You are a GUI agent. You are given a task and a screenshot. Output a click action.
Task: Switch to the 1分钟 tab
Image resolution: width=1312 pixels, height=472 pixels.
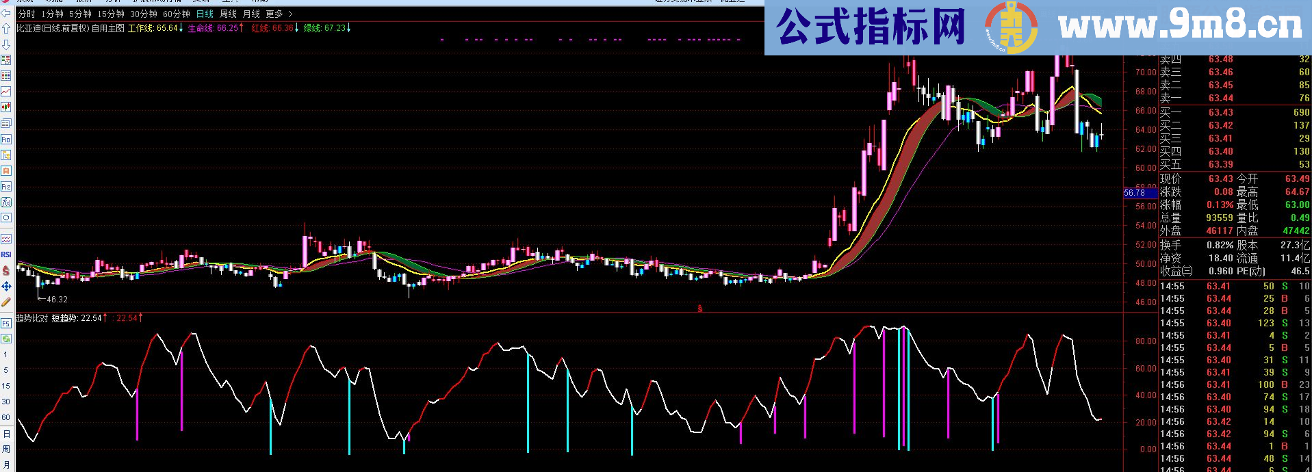(52, 14)
